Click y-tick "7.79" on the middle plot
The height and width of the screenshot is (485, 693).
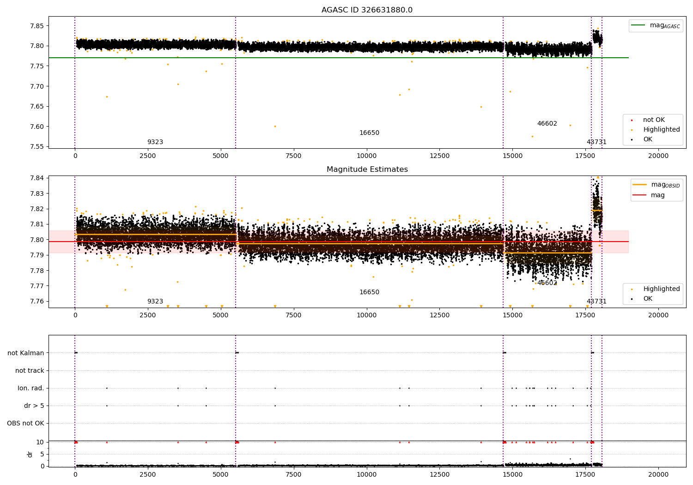tap(37, 255)
